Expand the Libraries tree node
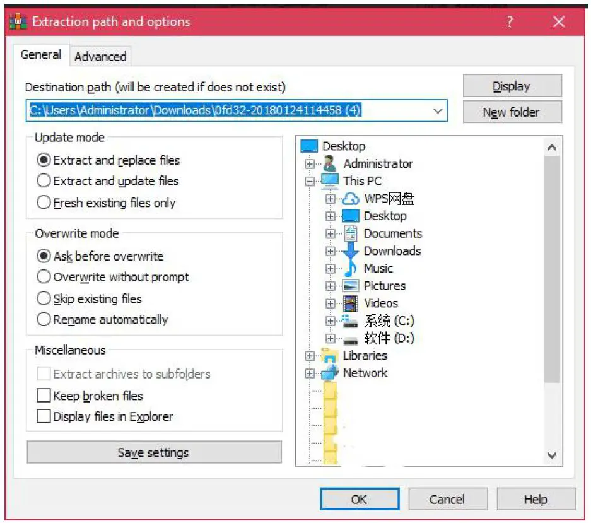The image size is (591, 523). point(310,356)
